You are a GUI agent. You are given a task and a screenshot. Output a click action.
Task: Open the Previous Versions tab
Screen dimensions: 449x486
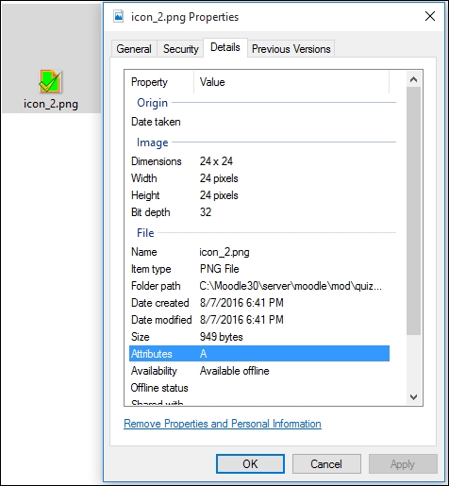pyautogui.click(x=291, y=49)
